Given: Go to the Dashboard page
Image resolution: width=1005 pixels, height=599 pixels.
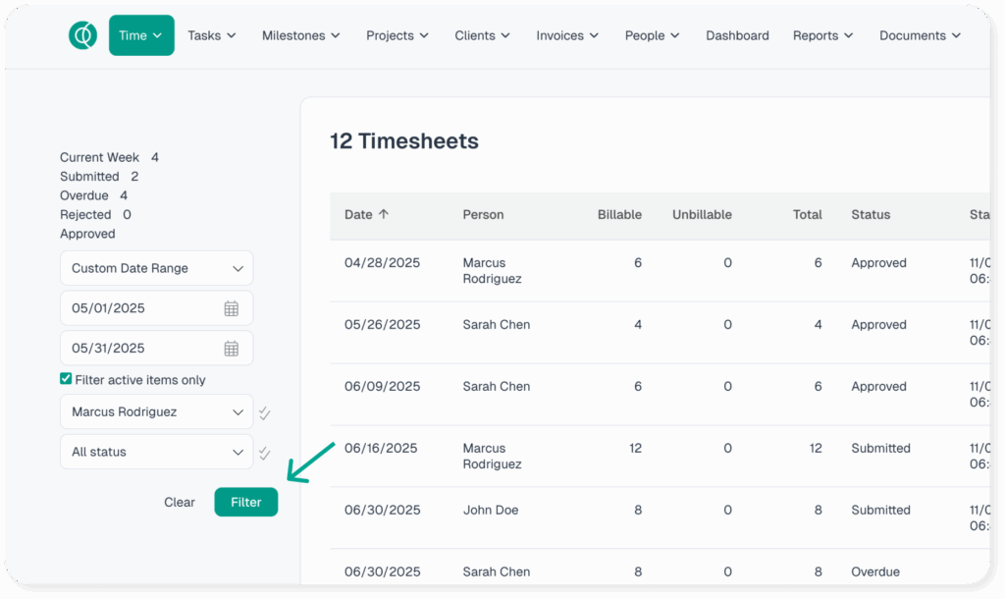Looking at the screenshot, I should click(736, 35).
